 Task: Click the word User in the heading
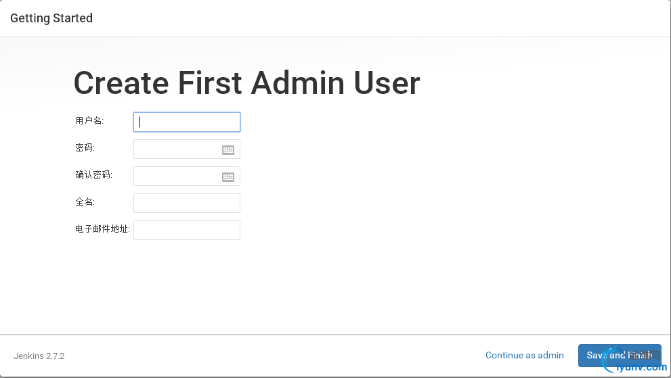387,83
